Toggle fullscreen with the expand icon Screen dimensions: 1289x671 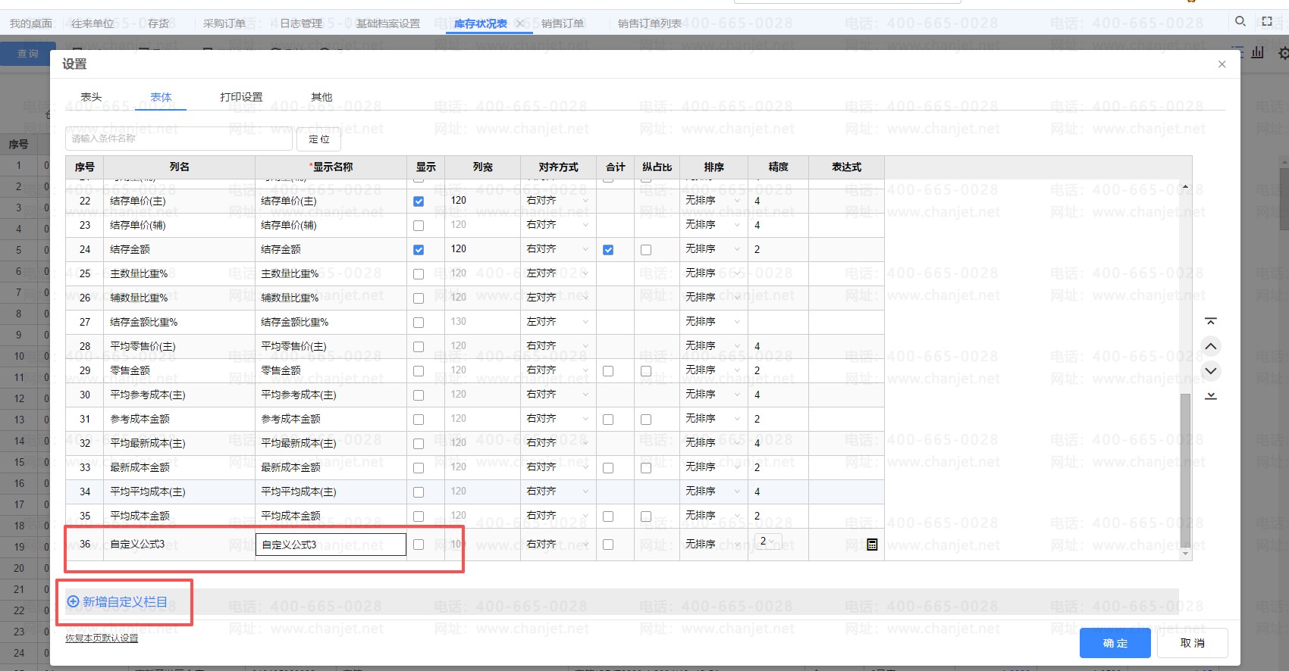[1267, 21]
